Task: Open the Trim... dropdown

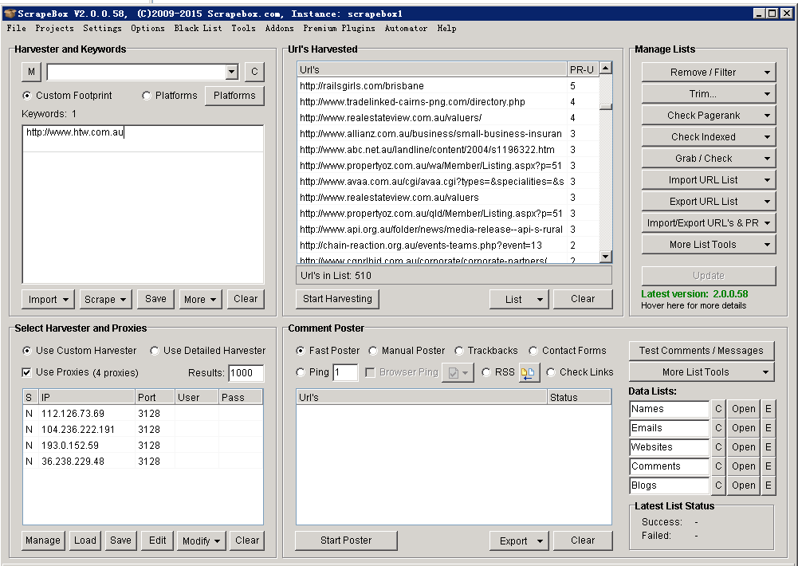Action: pyautogui.click(x=709, y=93)
